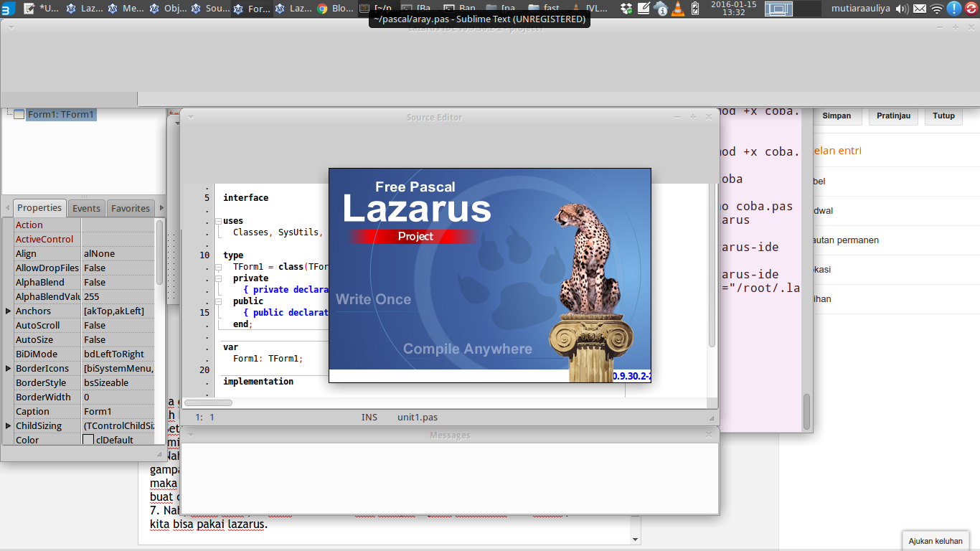Select the BorderStyle value bsSizeable
The image size is (980, 551).
pos(118,382)
